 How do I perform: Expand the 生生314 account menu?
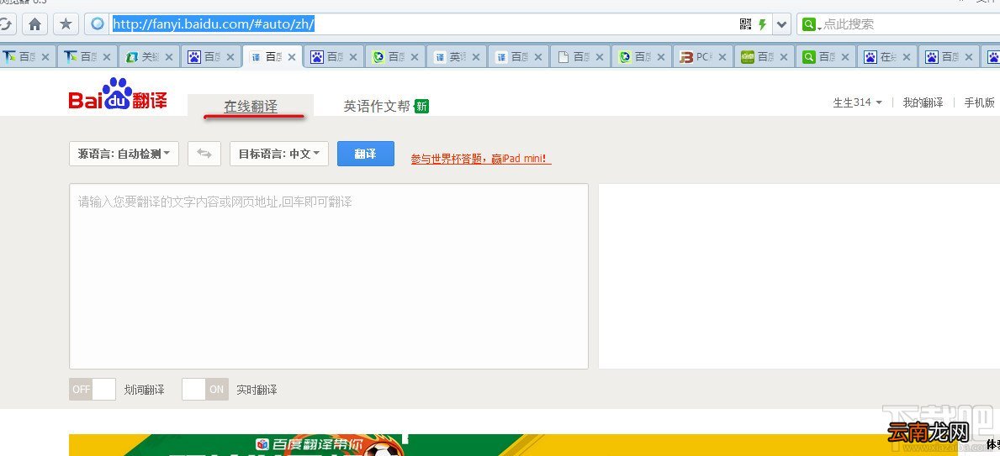857,102
